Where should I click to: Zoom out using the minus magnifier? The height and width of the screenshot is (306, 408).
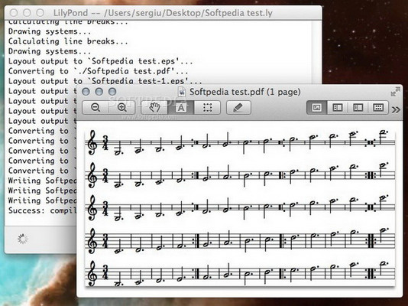pyautogui.click(x=96, y=107)
